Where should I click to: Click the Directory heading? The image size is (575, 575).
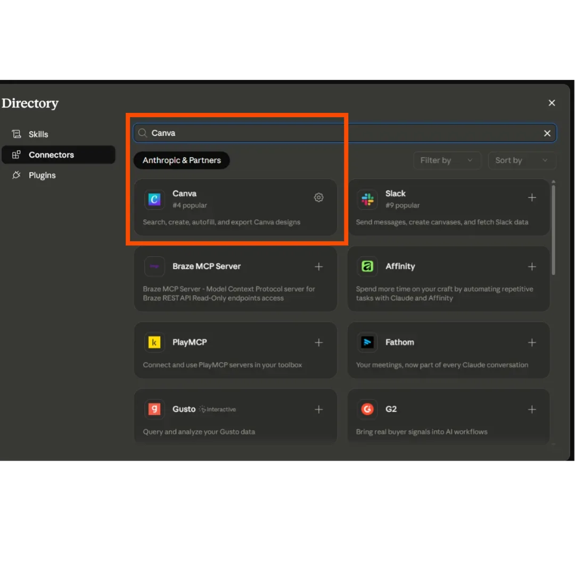30,103
